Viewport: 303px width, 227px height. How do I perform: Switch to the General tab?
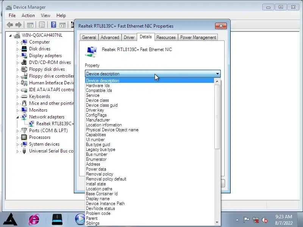(x=89, y=37)
